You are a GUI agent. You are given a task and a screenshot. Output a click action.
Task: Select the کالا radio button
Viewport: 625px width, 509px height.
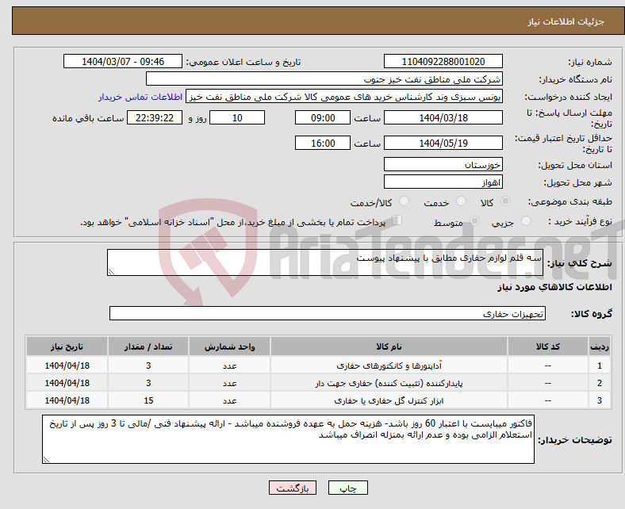click(505, 201)
